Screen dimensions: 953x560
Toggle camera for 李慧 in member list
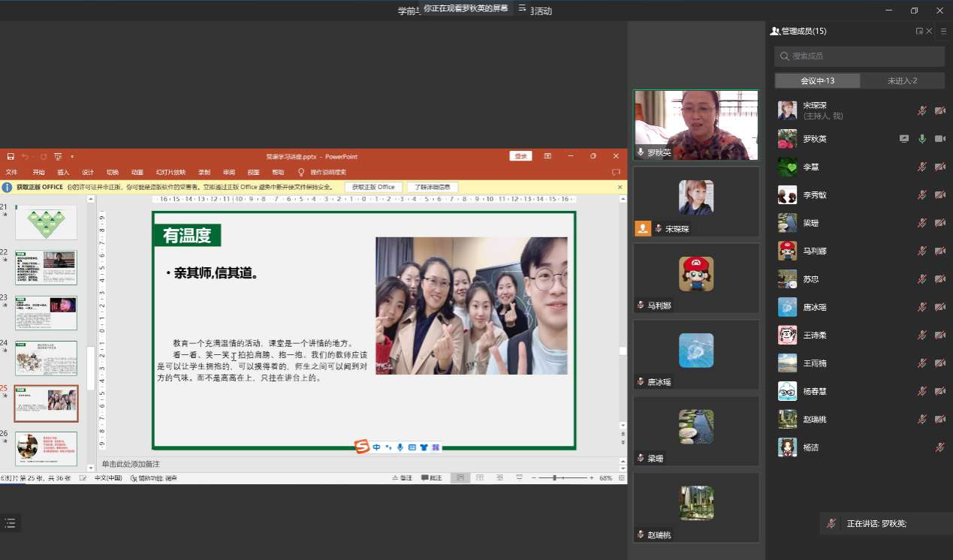pos(939,167)
